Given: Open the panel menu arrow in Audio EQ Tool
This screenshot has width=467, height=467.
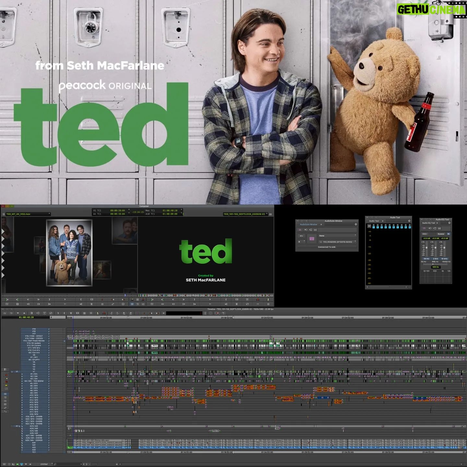Looking at the screenshot, I should tap(449, 223).
